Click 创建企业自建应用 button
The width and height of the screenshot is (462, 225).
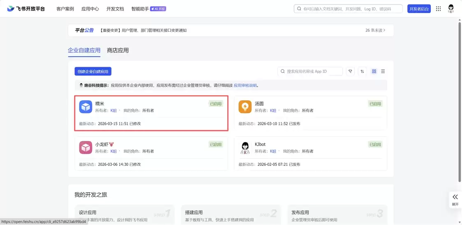[93, 71]
